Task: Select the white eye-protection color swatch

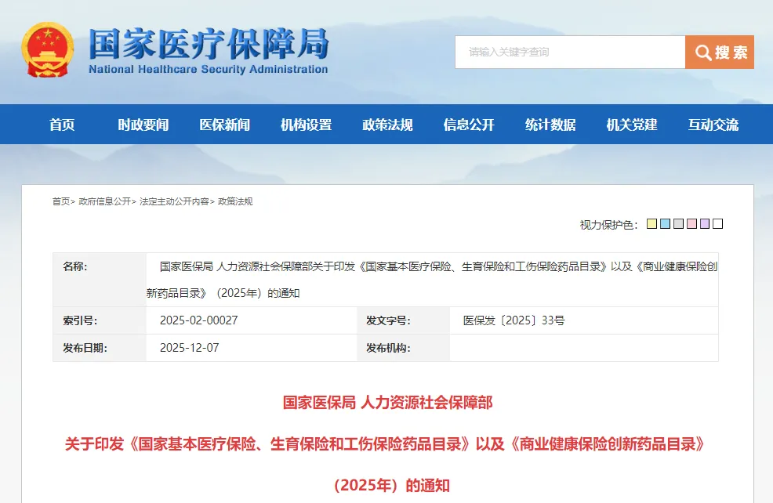Action: pos(717,224)
